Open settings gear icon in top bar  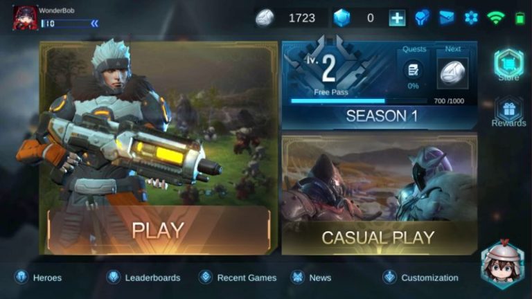(471, 17)
